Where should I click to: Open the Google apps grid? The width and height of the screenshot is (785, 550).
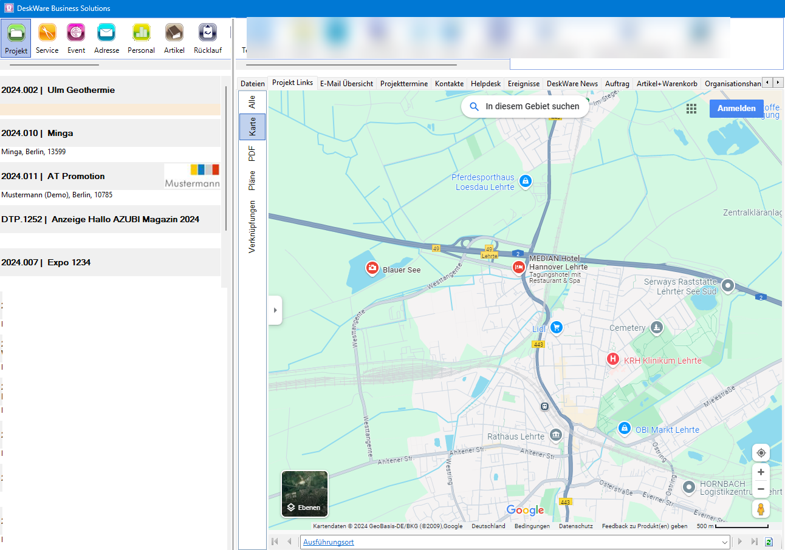click(x=691, y=109)
